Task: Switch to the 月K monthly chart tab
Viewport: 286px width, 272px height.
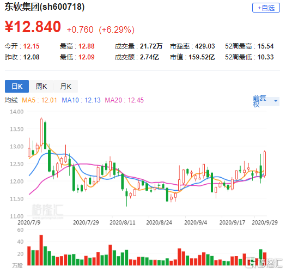Action: click(65, 86)
